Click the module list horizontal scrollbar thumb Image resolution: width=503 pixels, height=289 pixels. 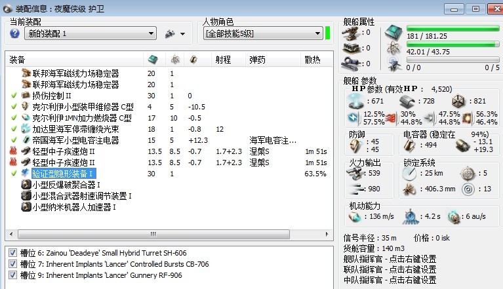tap(153, 234)
